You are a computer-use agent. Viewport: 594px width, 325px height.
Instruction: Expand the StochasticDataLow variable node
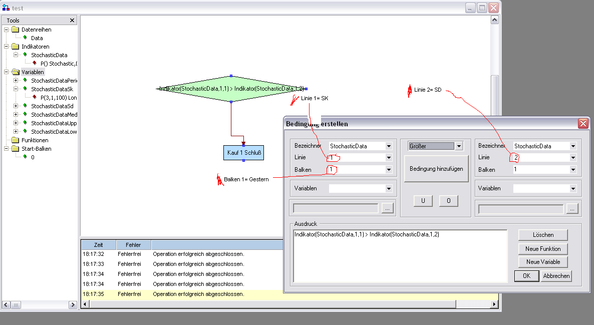point(16,131)
